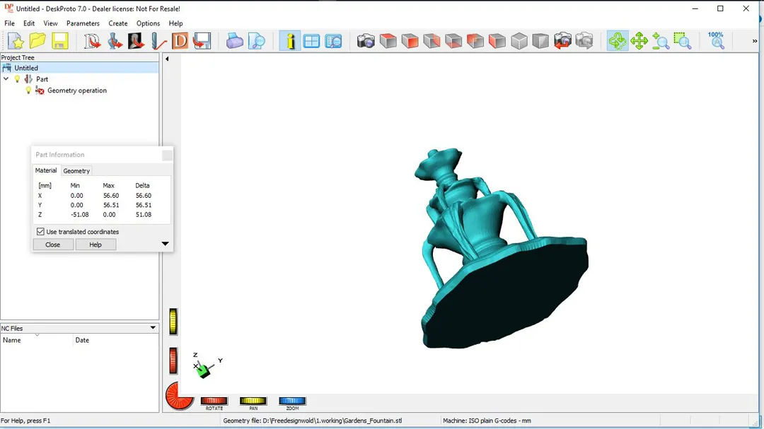Click the load geometry icon (blue vase with arrow)

(115, 41)
